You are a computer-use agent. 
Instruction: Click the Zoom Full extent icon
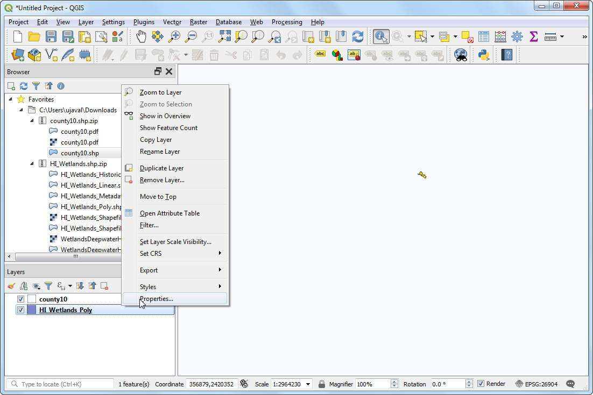point(224,37)
